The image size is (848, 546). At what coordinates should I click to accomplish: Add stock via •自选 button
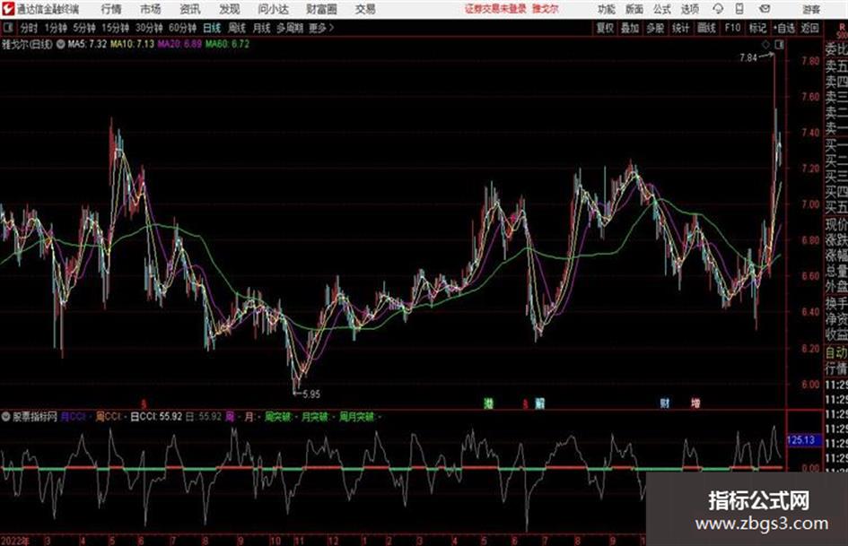(x=784, y=28)
